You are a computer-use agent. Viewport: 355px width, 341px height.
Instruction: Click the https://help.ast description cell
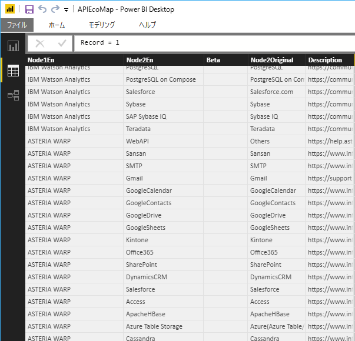(330, 141)
